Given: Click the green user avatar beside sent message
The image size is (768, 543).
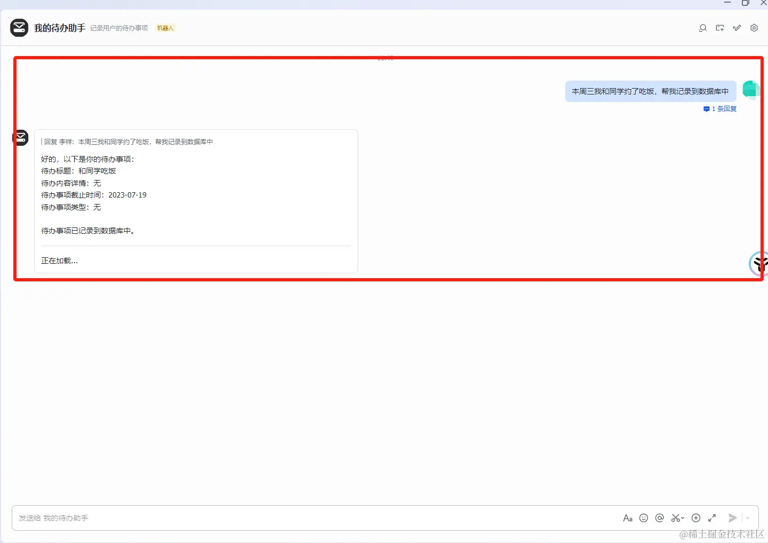Looking at the screenshot, I should tap(751, 90).
